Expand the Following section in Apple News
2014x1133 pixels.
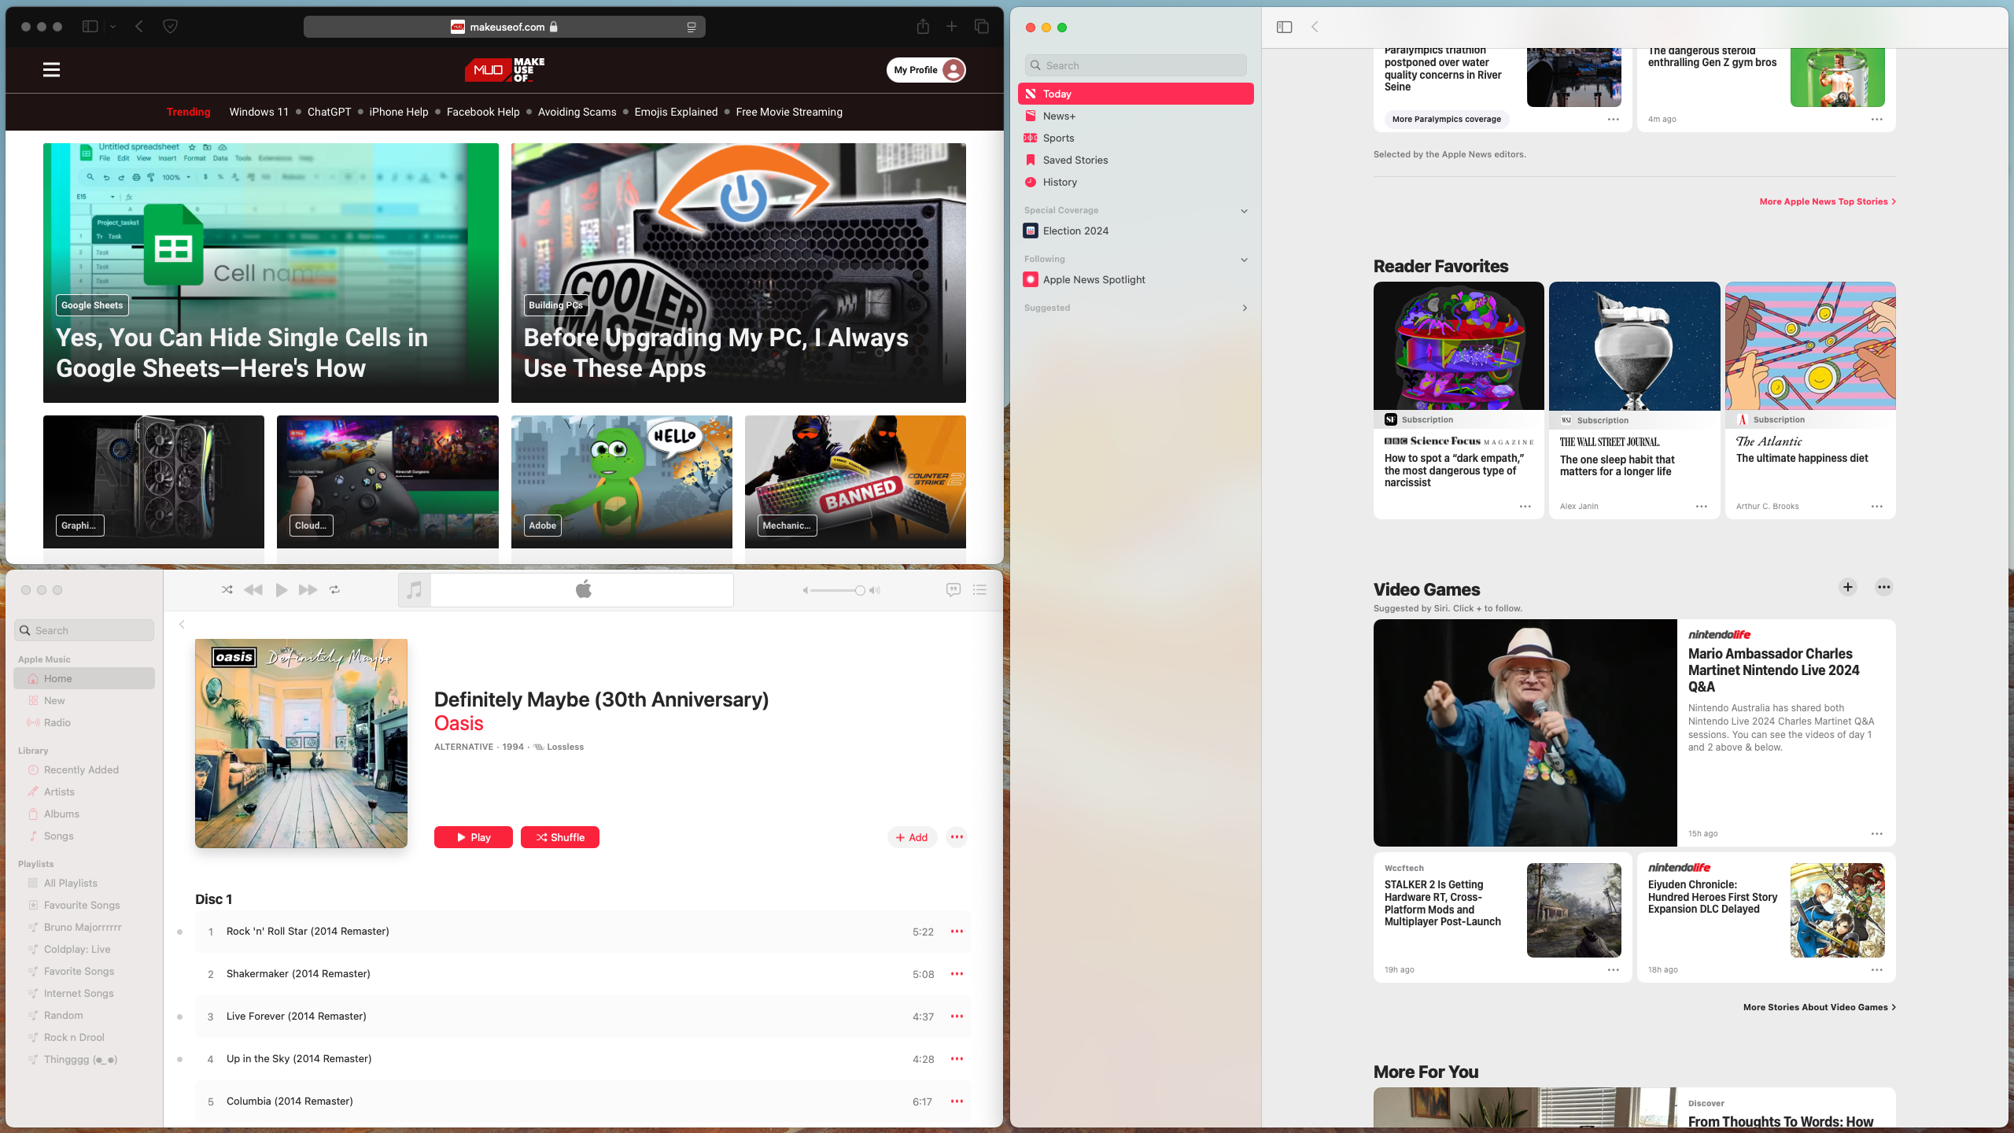pos(1244,260)
